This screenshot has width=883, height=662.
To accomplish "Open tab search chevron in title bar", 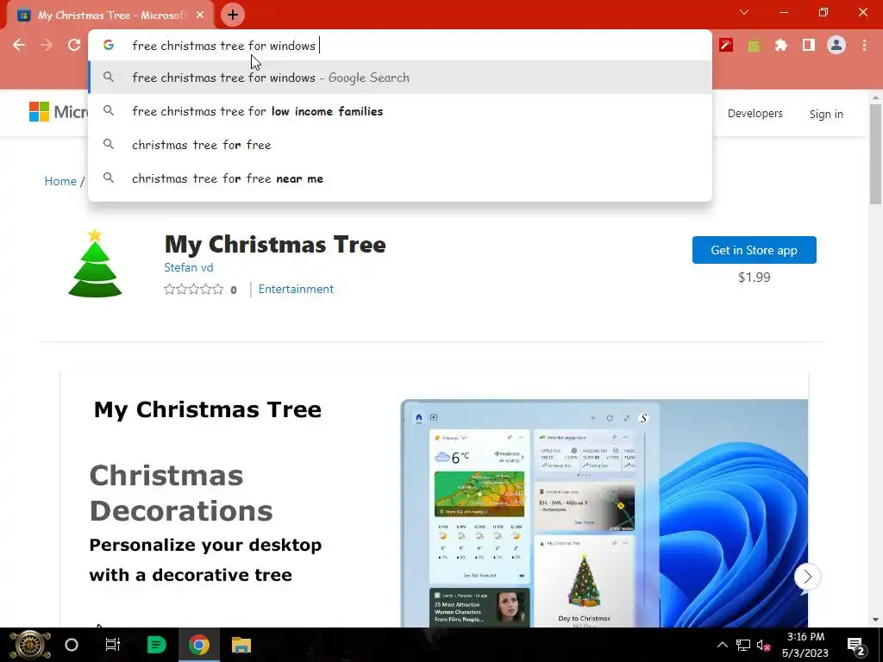I will coord(744,12).
